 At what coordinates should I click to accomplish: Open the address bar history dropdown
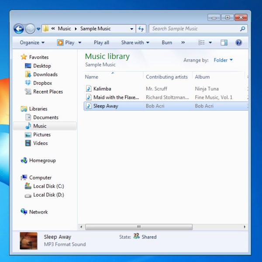[x=132, y=29]
